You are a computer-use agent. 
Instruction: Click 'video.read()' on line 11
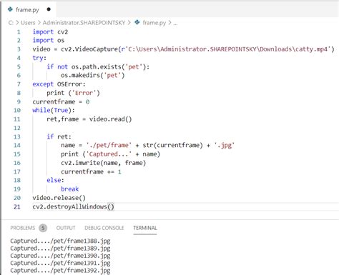point(110,119)
